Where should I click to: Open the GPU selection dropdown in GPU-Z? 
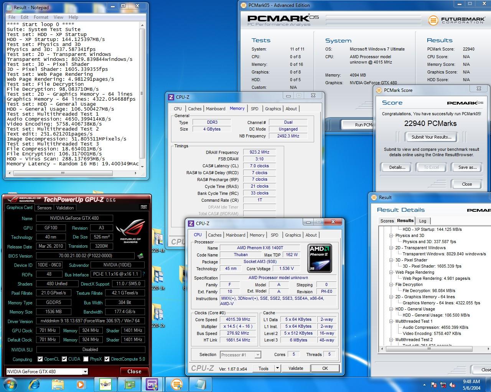tap(85, 371)
